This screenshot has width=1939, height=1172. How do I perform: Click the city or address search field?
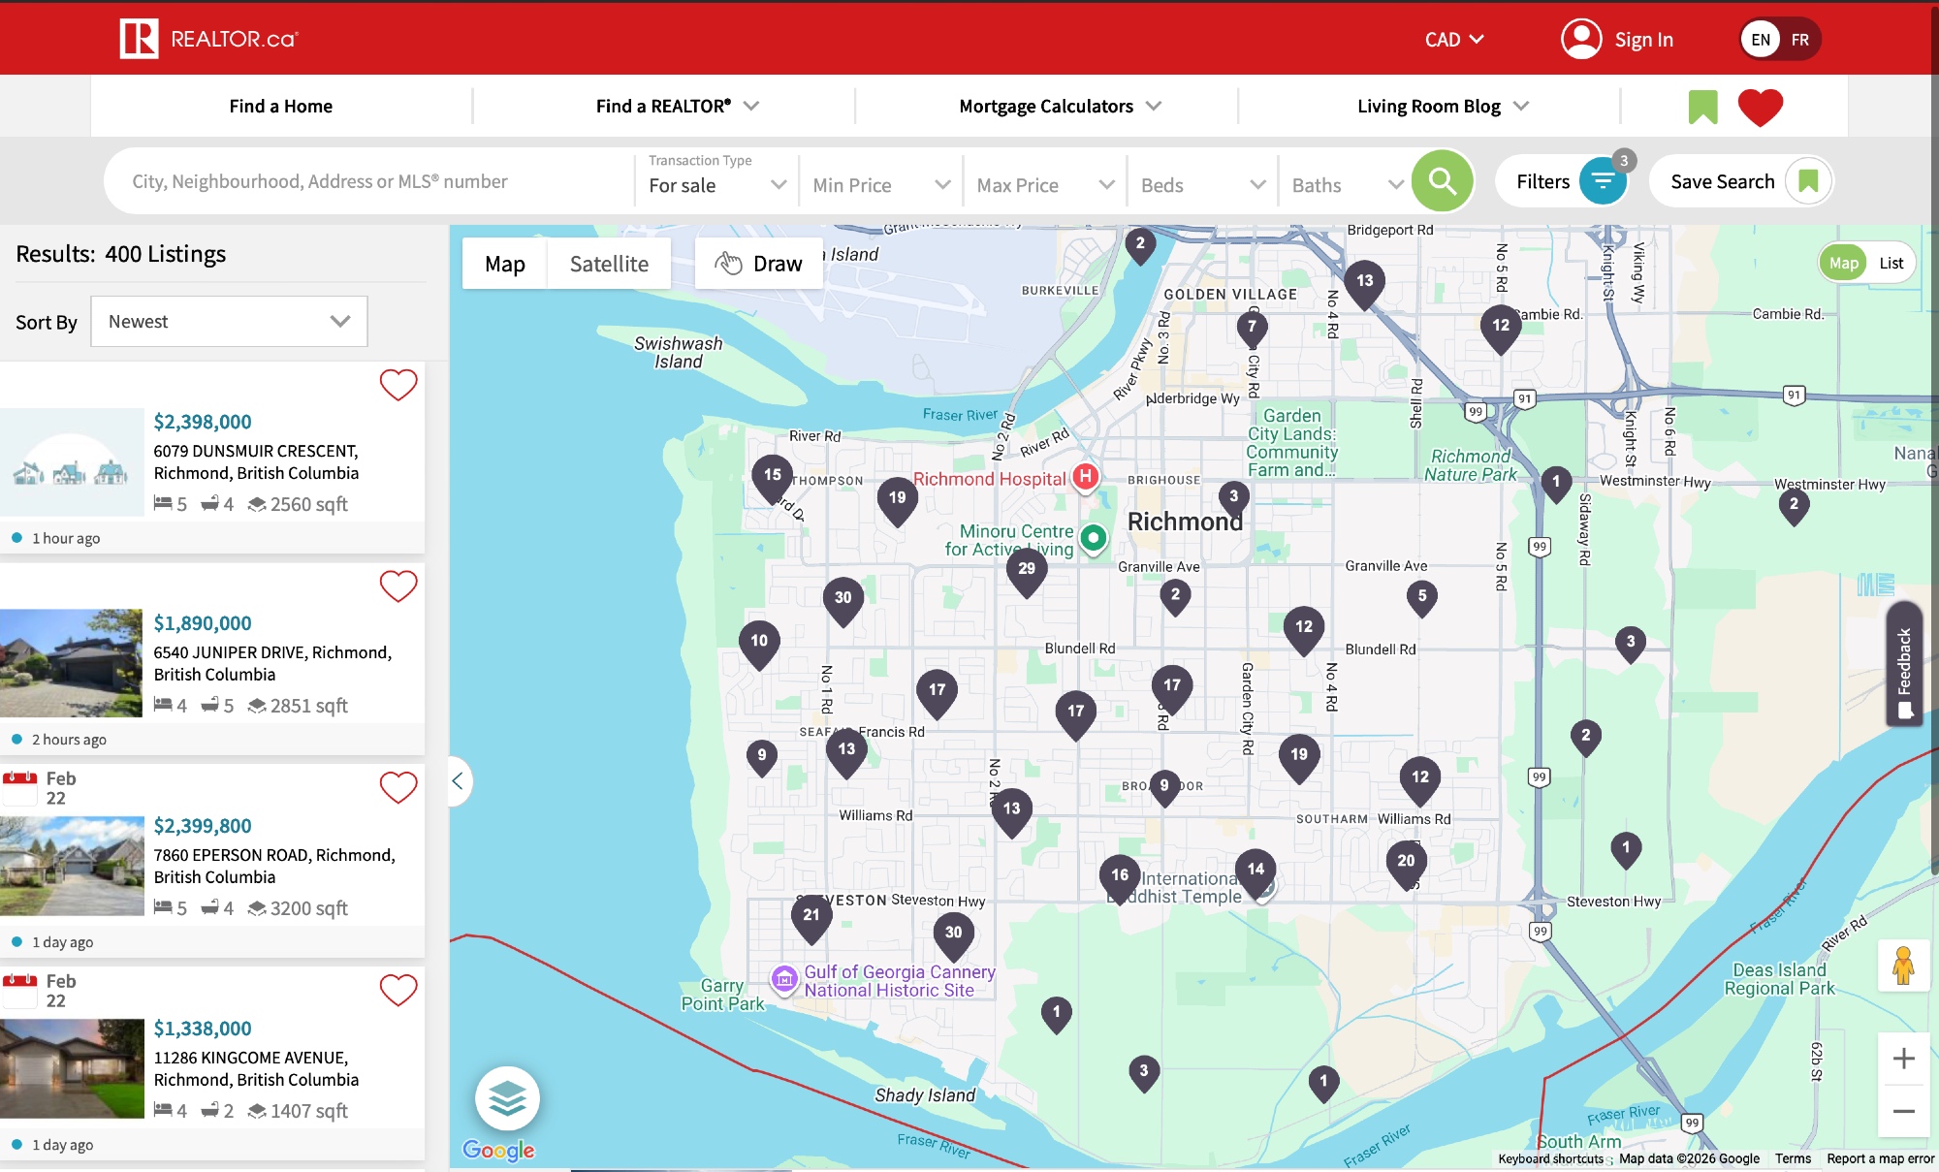[x=368, y=181]
